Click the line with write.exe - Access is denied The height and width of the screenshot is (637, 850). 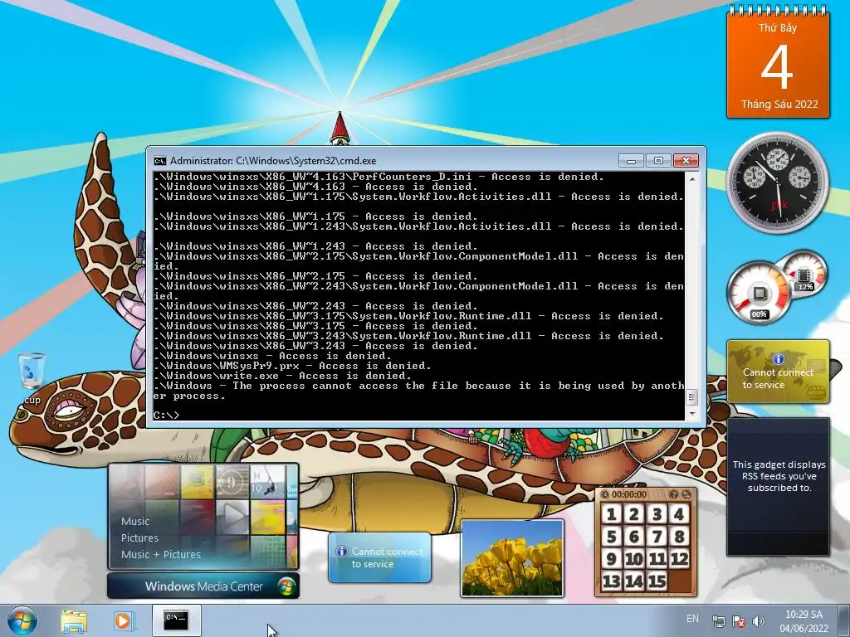click(x=282, y=376)
